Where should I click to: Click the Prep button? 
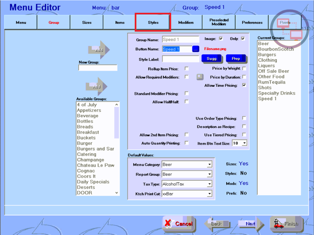236,58
